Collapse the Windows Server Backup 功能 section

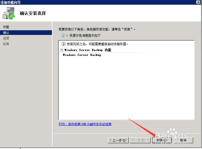click(62, 50)
